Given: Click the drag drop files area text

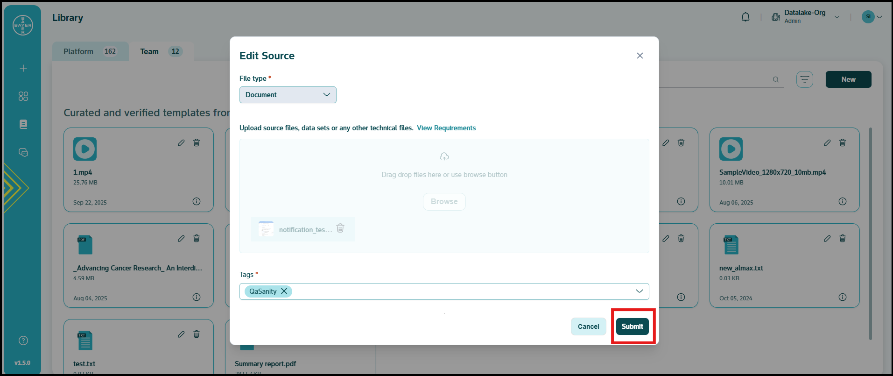Looking at the screenshot, I should 444,175.
